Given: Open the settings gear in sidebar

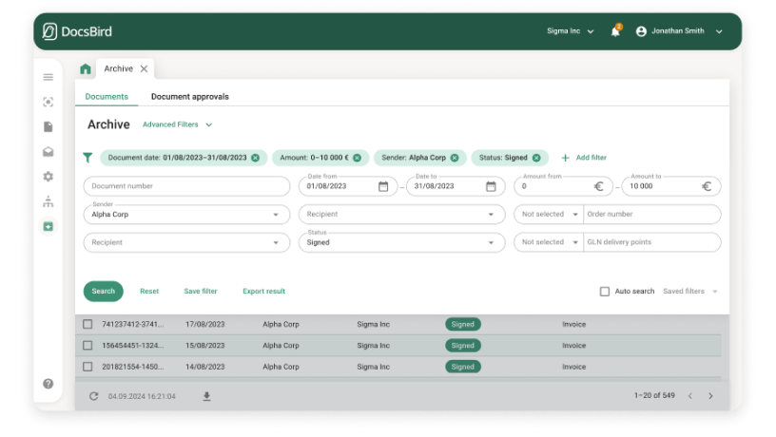Looking at the screenshot, I should coord(48,177).
